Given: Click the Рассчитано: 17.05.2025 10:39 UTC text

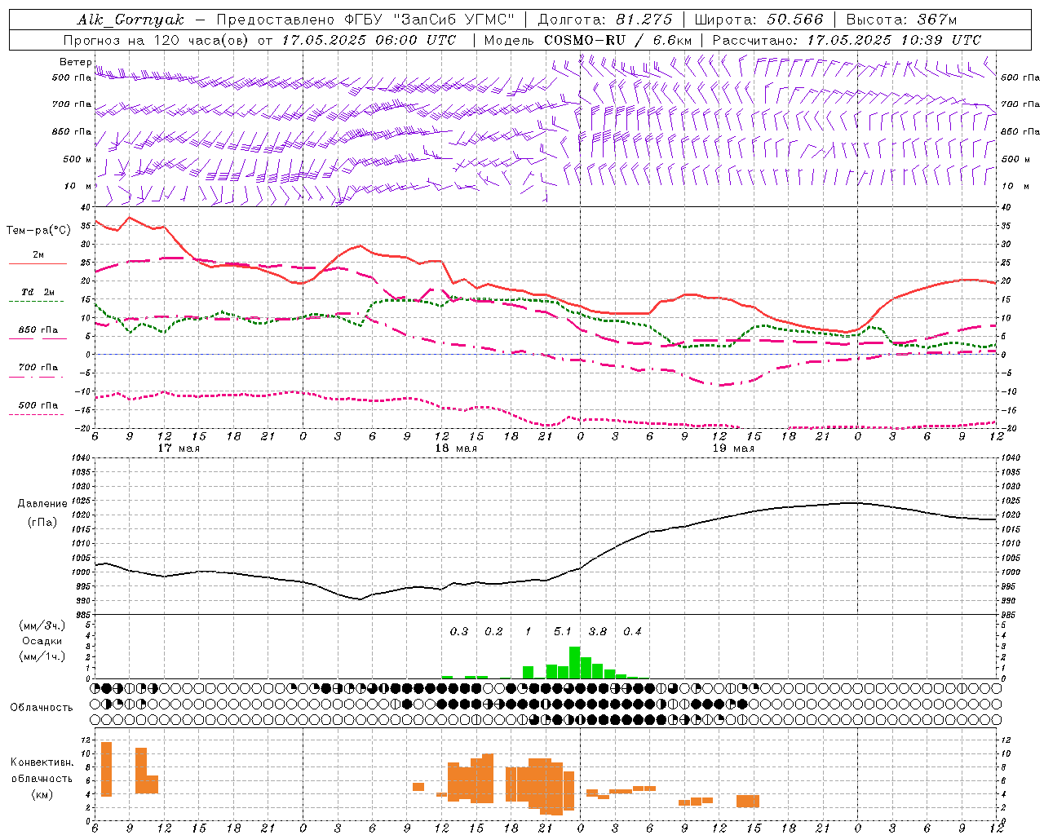Looking at the screenshot, I should click(847, 40).
